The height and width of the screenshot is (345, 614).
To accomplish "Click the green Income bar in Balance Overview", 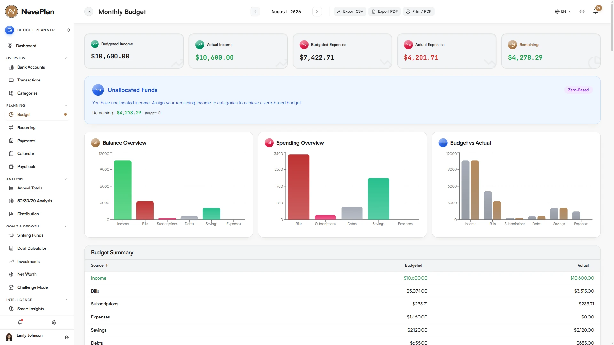I will coord(123,190).
